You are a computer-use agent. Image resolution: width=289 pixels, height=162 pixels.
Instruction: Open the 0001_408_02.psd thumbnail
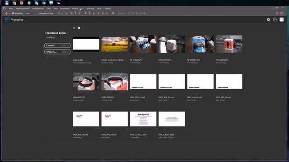click(172, 81)
